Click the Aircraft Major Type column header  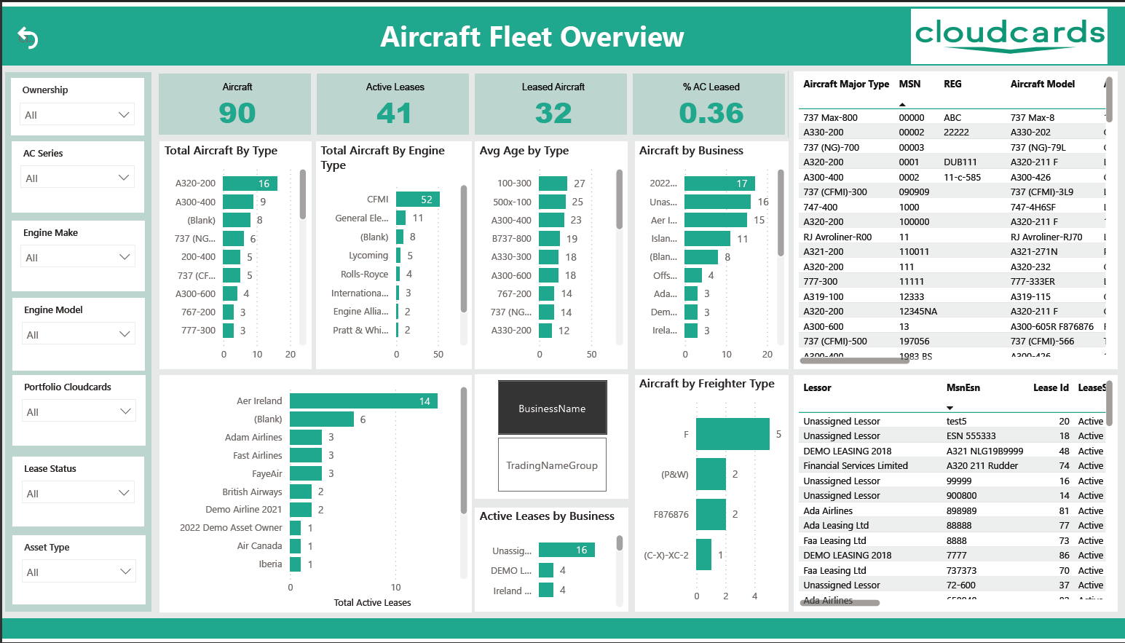click(845, 84)
